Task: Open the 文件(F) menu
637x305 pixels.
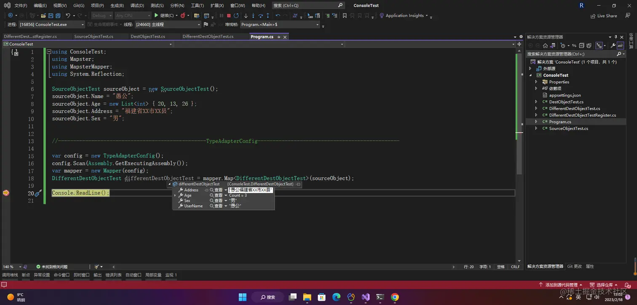Action: point(21,5)
